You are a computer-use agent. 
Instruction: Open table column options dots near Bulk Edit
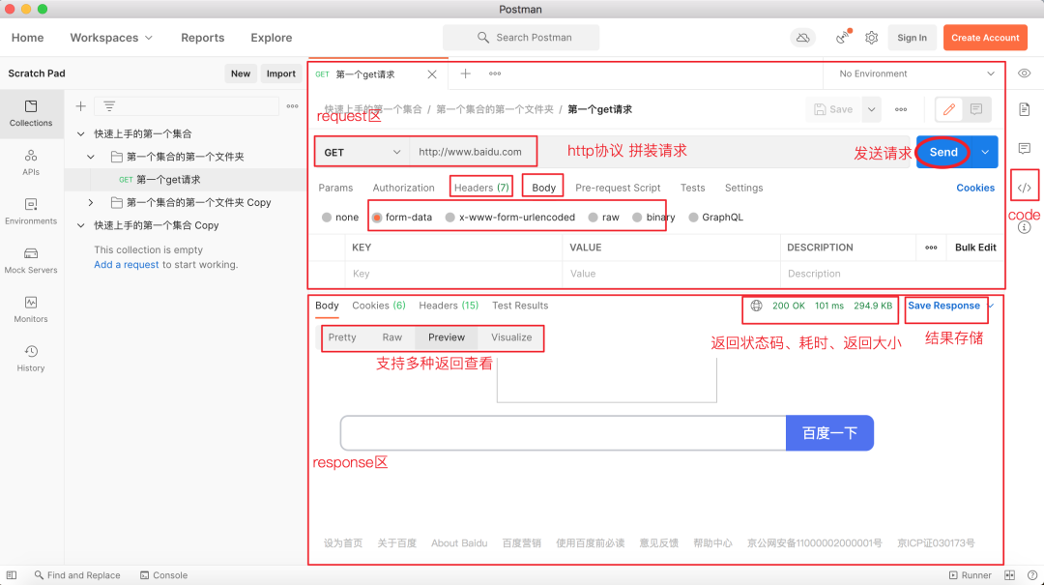coord(931,248)
